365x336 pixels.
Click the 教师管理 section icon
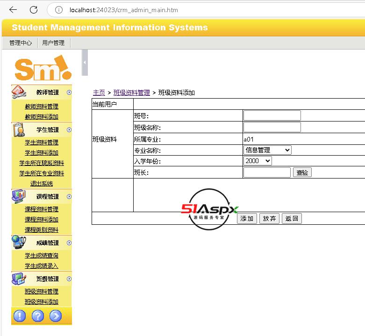[19, 92]
